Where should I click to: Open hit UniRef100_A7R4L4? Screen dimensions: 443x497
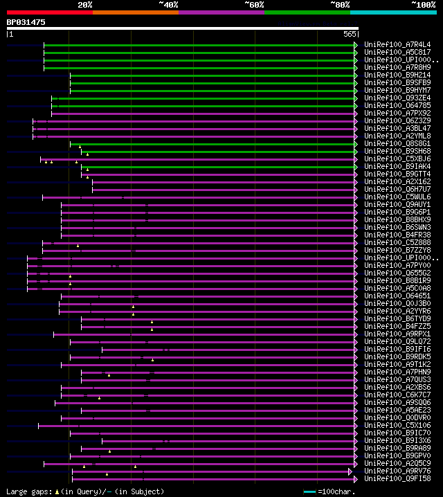tap(397, 45)
